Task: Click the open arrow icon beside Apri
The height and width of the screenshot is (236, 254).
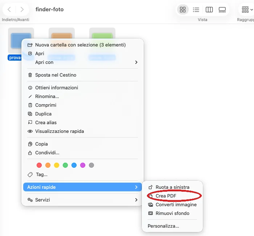Action: [x=30, y=53]
